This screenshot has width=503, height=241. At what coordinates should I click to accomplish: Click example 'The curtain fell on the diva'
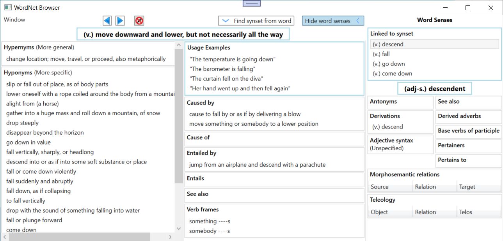(227, 79)
